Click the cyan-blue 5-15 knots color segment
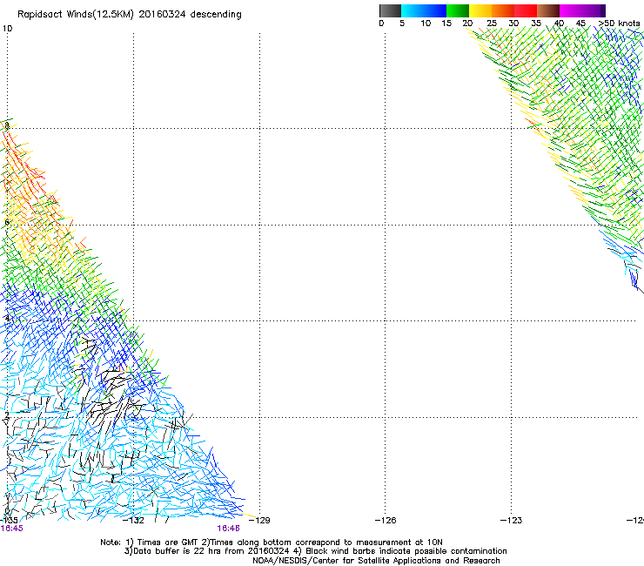644x566 pixels. 424,10
